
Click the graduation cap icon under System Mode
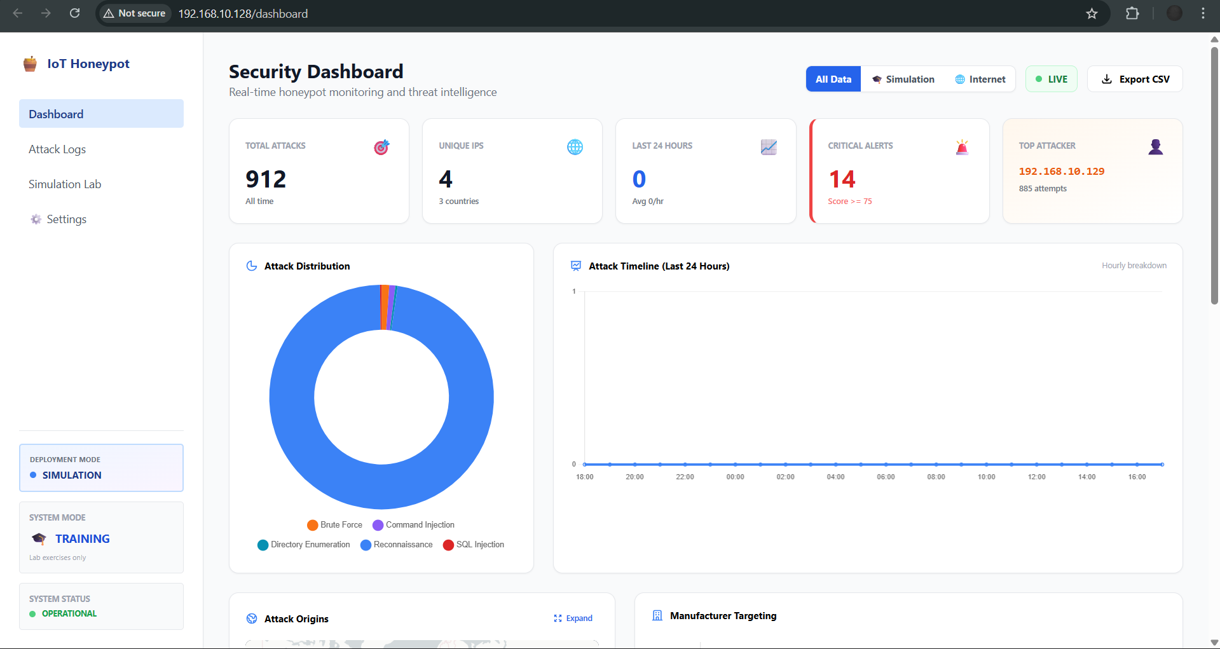38,538
